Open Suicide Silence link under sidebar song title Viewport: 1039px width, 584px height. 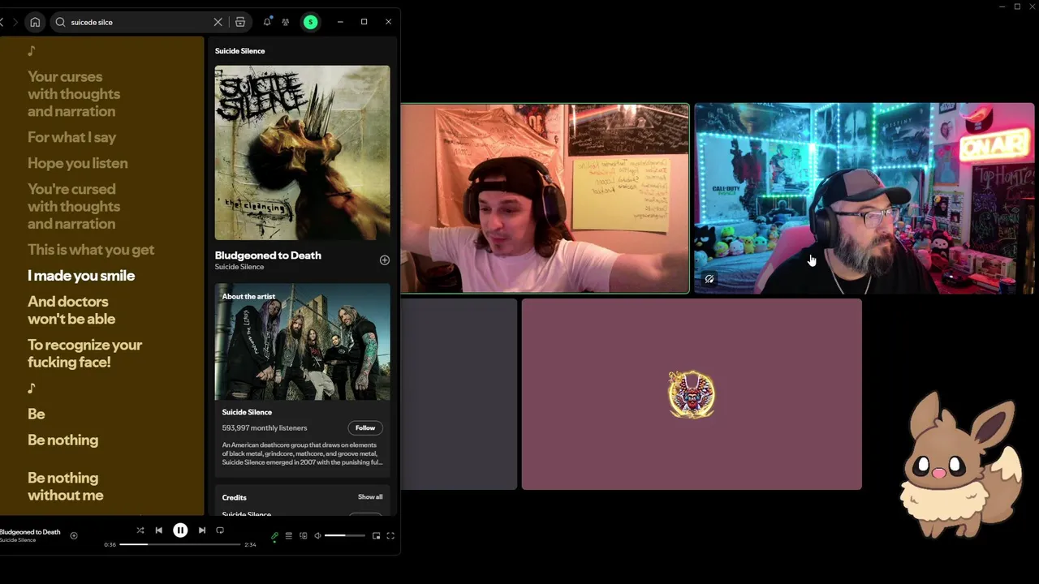(x=239, y=267)
